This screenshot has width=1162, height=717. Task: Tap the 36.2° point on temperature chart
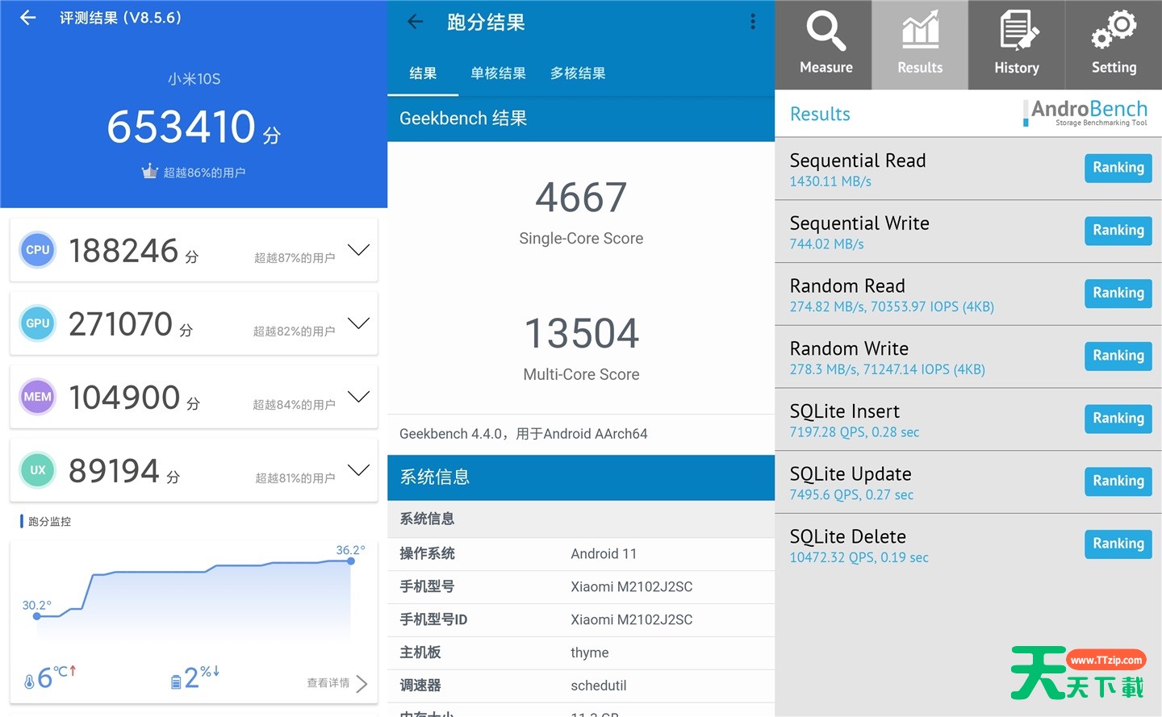click(351, 561)
